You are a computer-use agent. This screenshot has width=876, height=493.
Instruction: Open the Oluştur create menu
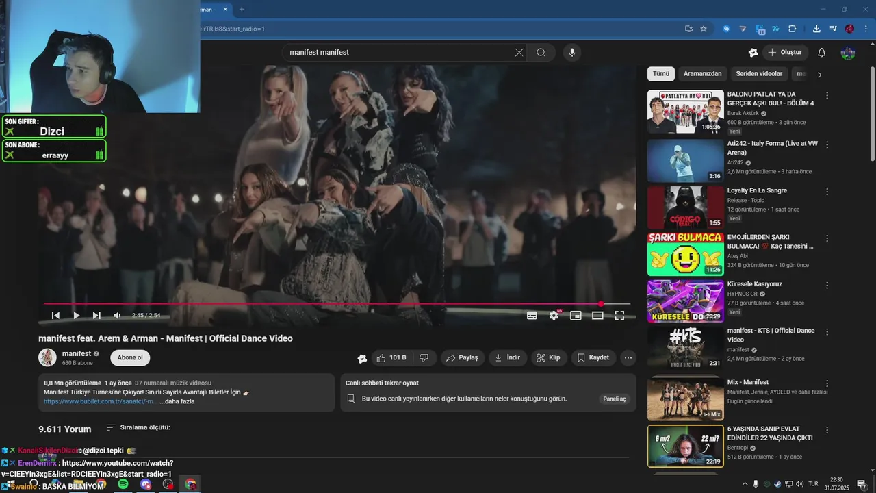coord(785,52)
